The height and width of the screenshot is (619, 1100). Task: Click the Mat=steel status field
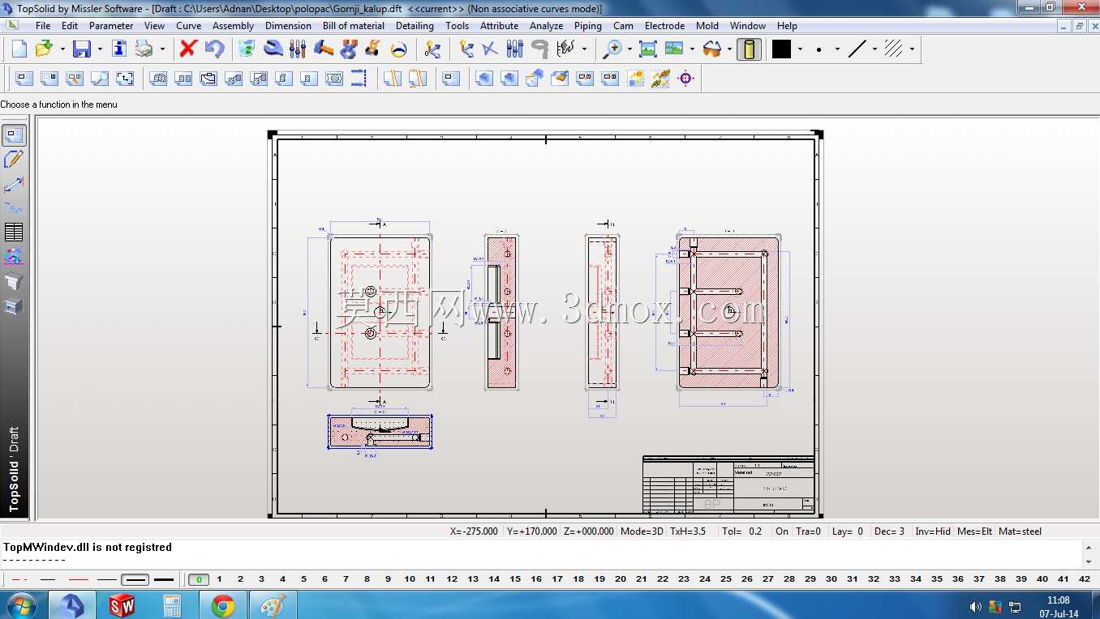[x=1021, y=531]
